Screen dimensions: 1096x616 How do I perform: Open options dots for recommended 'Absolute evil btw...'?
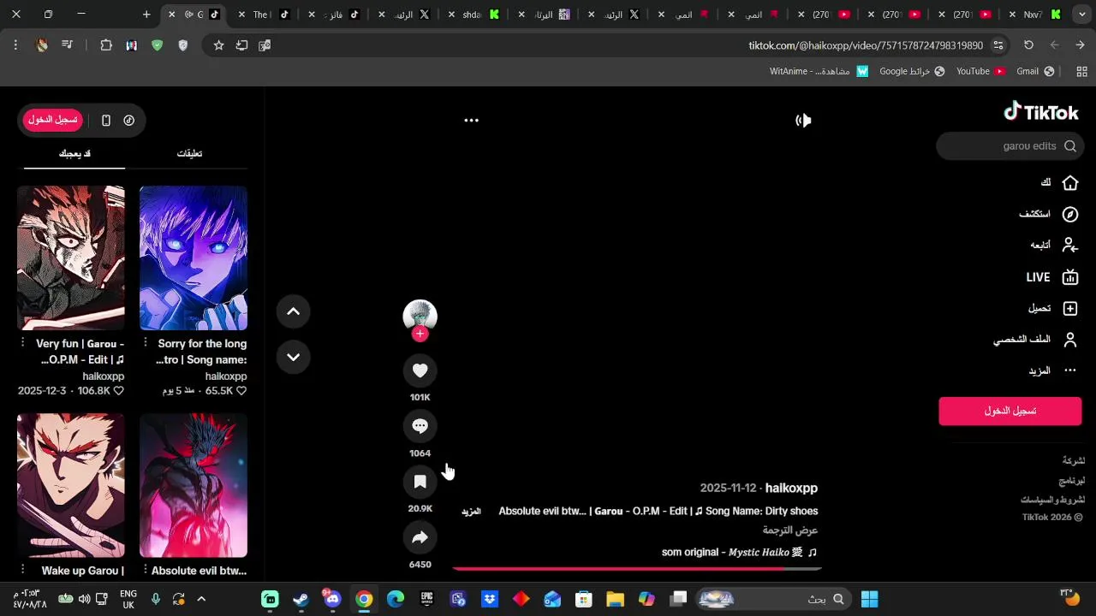pos(146,570)
